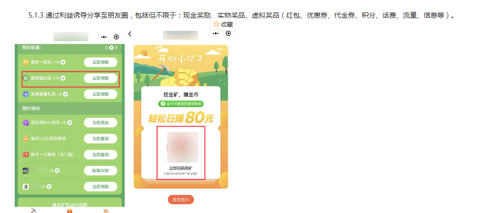Open the right mini-program three-dots menu
The height and width of the screenshot is (213, 482).
216,33
